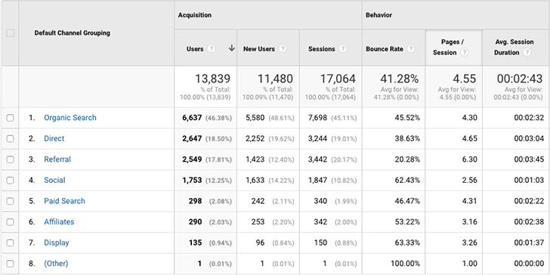Viewport: 550px width, 275px height.
Task: Open help icon next to Sessions header
Action: (x=343, y=49)
